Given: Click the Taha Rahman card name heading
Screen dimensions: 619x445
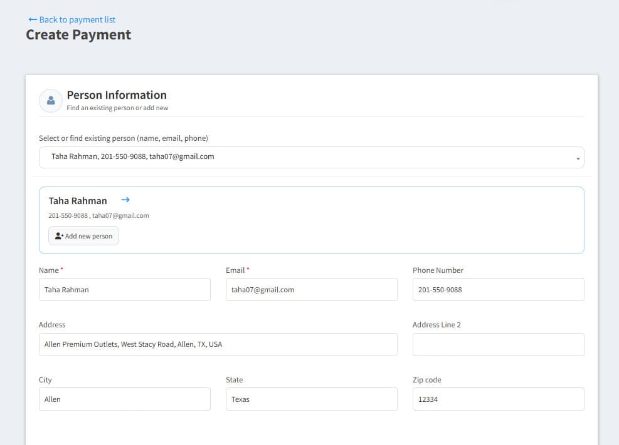Looking at the screenshot, I should pos(78,201).
